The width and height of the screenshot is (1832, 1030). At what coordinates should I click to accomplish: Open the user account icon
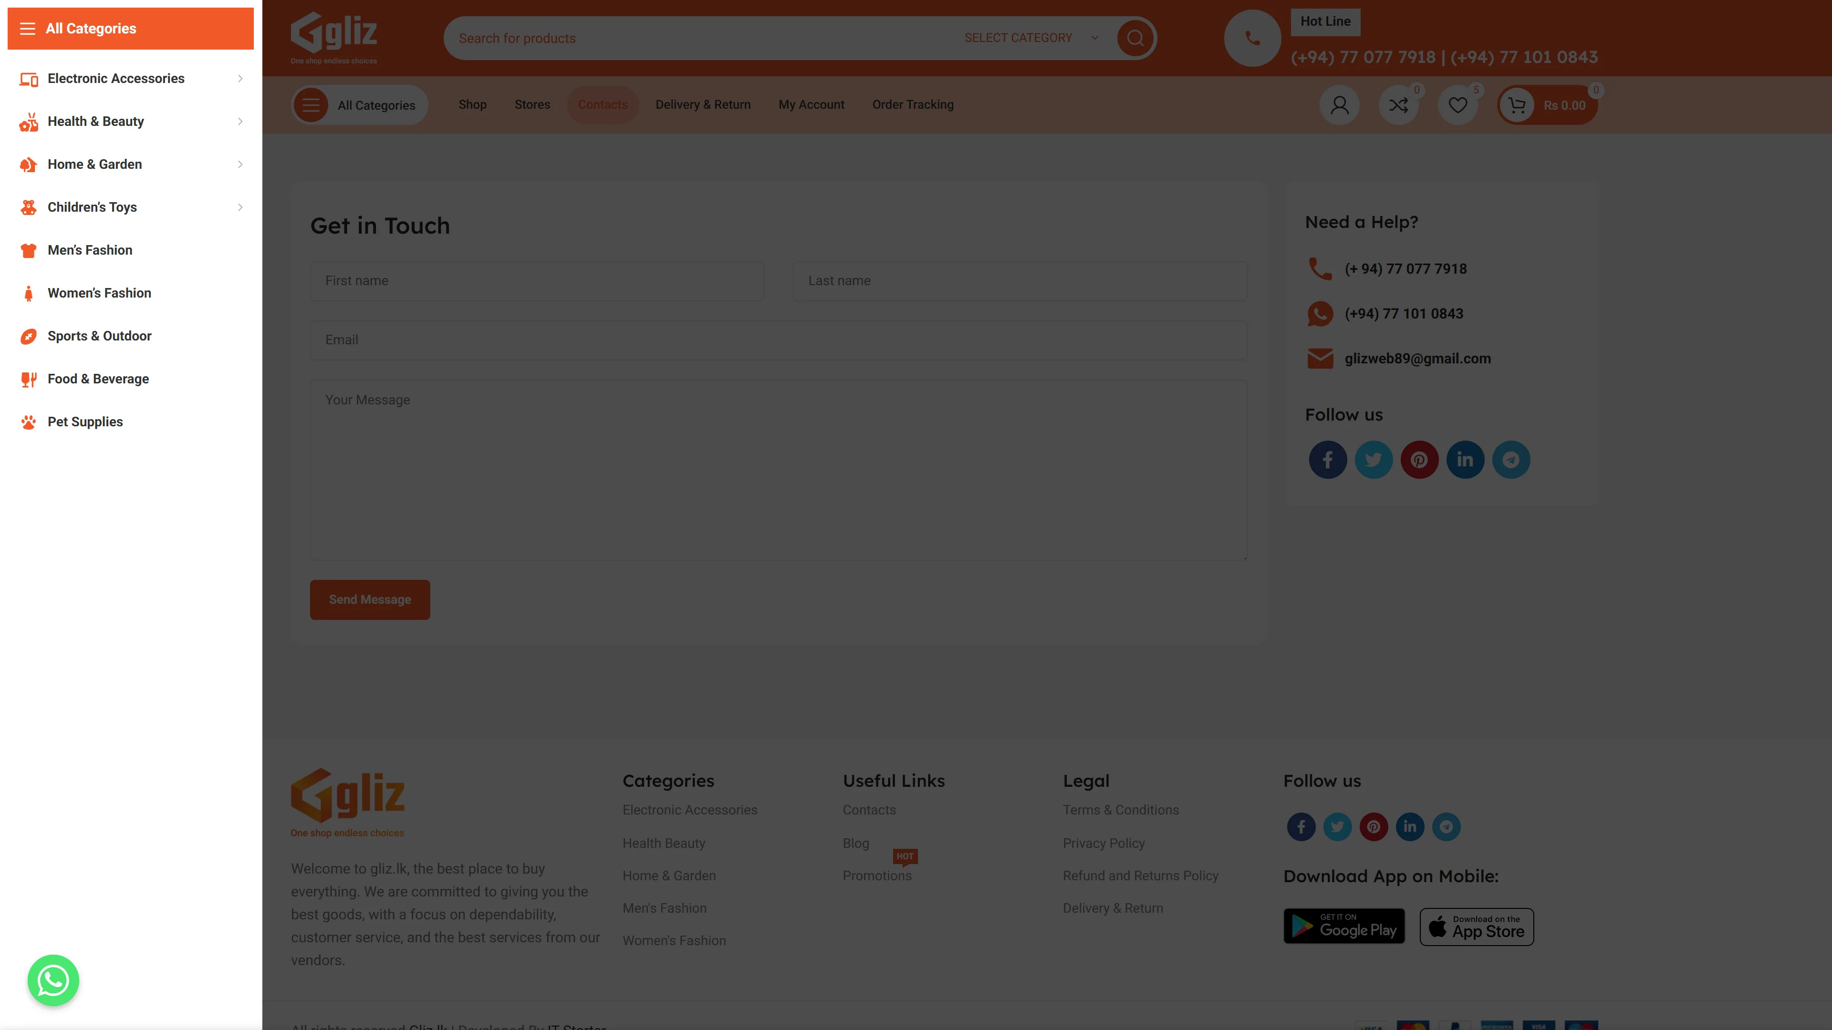tap(1339, 105)
